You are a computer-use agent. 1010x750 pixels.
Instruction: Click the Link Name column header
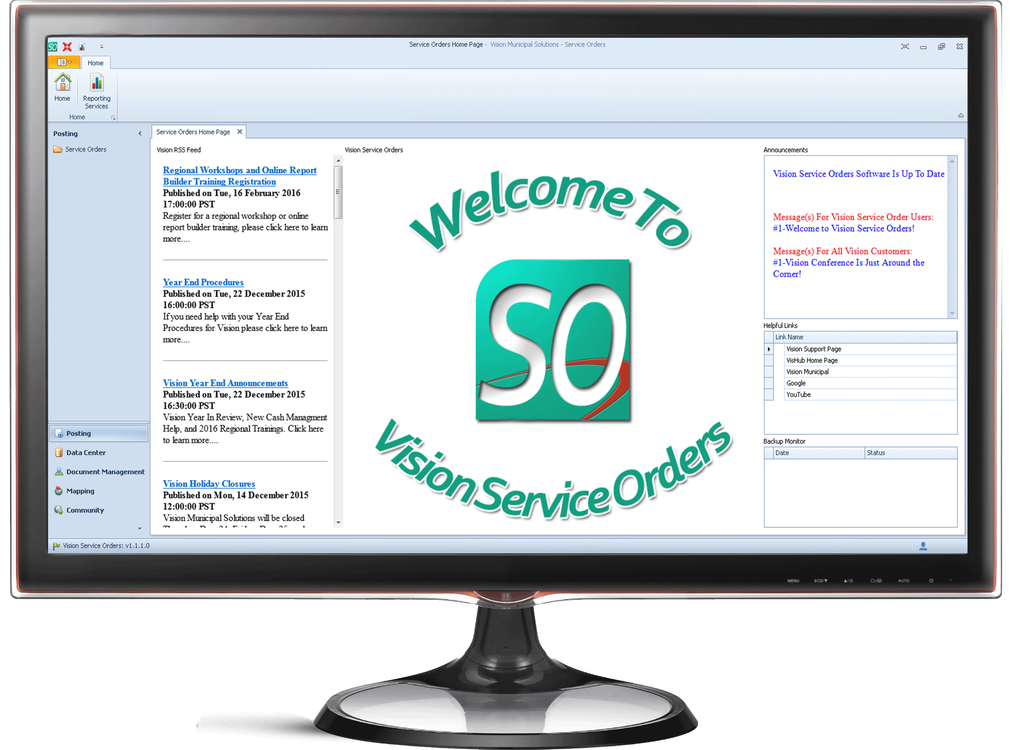tap(865, 337)
